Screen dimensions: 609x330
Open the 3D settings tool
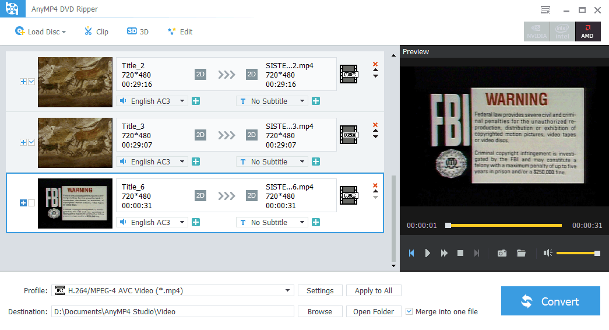pyautogui.click(x=138, y=31)
